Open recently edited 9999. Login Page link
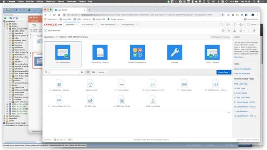267x150 pixels. pyautogui.click(x=241, y=84)
